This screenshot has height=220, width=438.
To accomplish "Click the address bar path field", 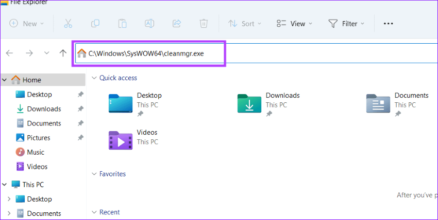I will pyautogui.click(x=257, y=53).
